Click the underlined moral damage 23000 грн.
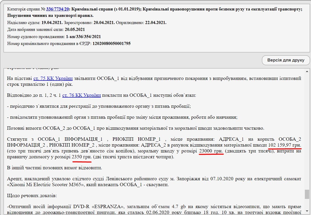 (x=211, y=151)
